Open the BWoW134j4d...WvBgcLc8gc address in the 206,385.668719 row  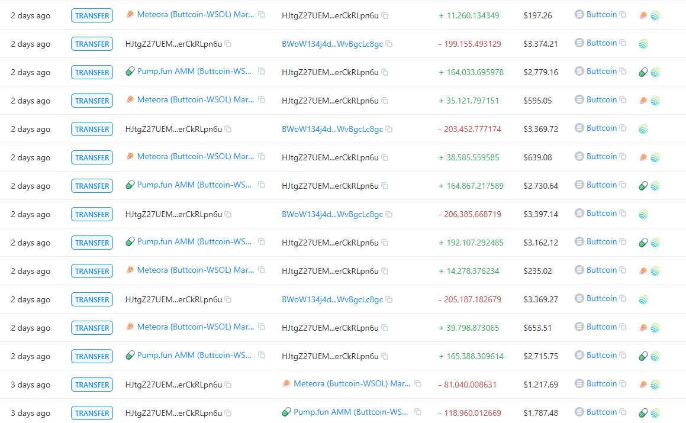(x=333, y=214)
